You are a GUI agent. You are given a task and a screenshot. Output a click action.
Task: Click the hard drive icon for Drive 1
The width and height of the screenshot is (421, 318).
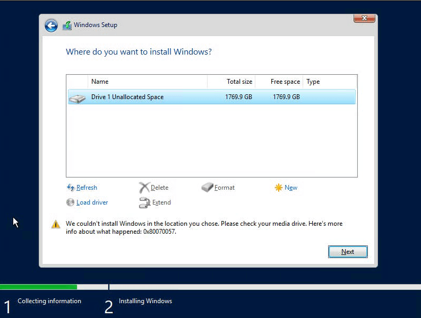[x=78, y=98]
